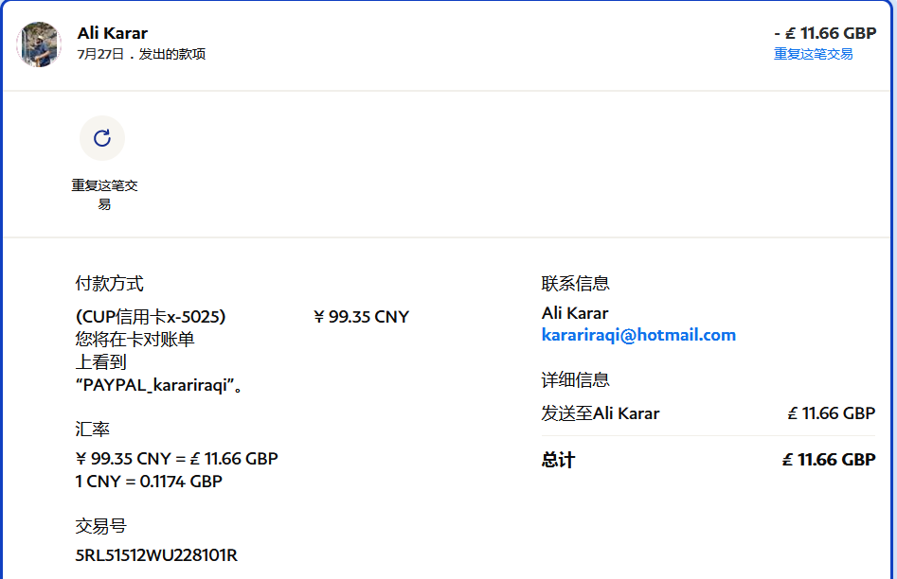897x579 pixels.
Task: Click the 发送至Ali Karar detail row
Action: click(x=709, y=413)
